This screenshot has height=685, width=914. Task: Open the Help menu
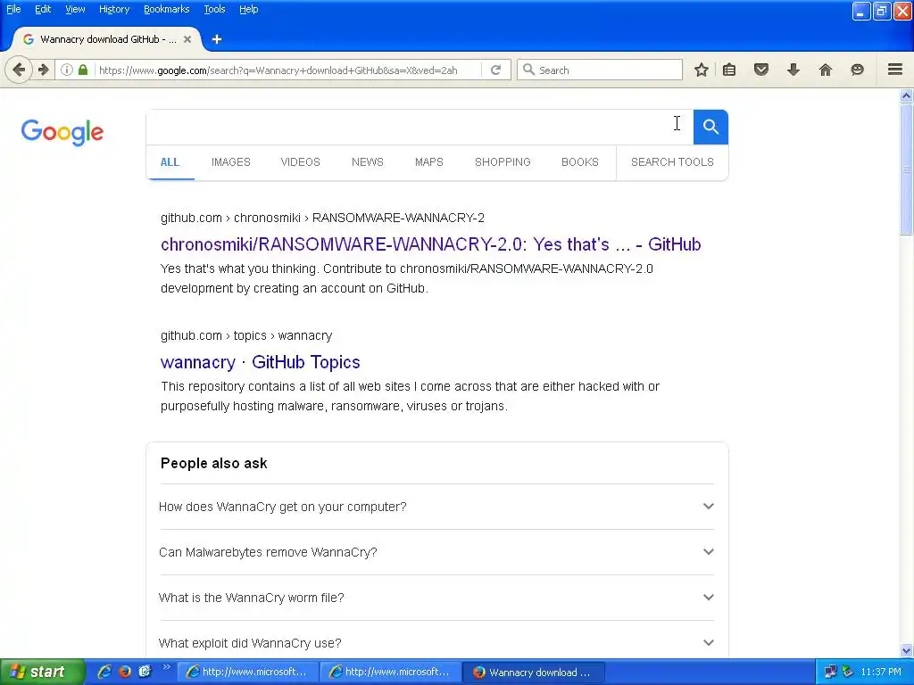pyautogui.click(x=248, y=9)
